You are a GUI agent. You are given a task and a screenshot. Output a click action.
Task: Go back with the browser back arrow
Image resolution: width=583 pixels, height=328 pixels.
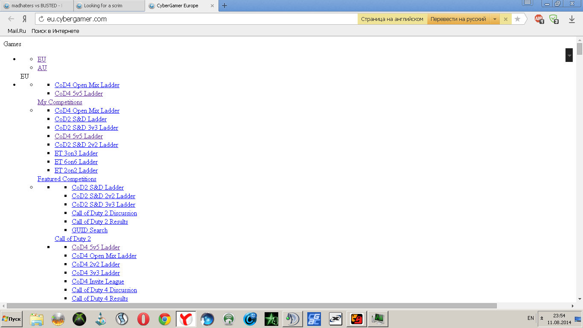click(11, 19)
